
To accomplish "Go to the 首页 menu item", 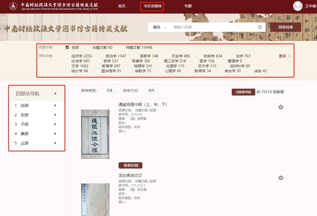I will pyautogui.click(x=122, y=6).
